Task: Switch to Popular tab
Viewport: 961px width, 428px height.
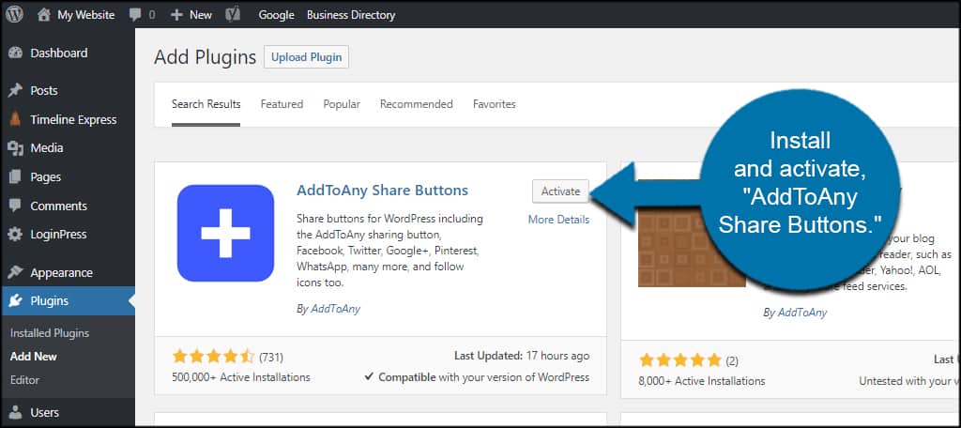Action: 342,104
